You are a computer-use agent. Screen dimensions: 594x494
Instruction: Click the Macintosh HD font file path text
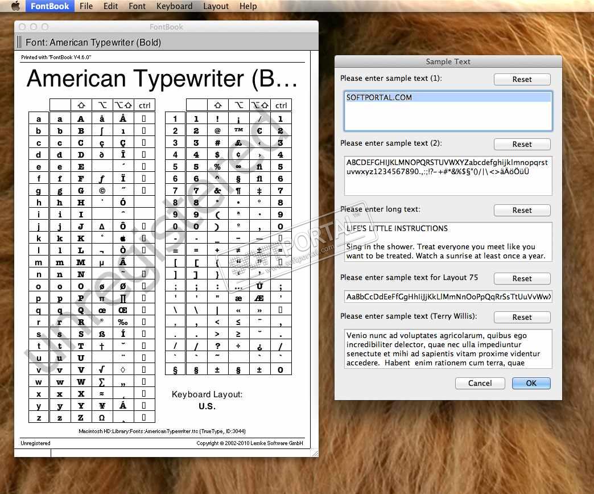[x=162, y=431]
